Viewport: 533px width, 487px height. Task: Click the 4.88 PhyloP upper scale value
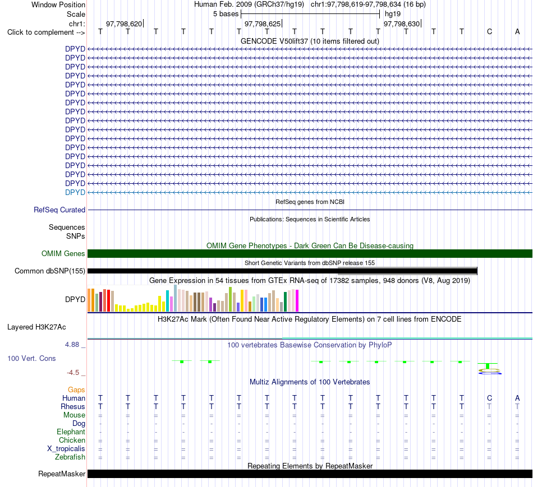point(72,344)
